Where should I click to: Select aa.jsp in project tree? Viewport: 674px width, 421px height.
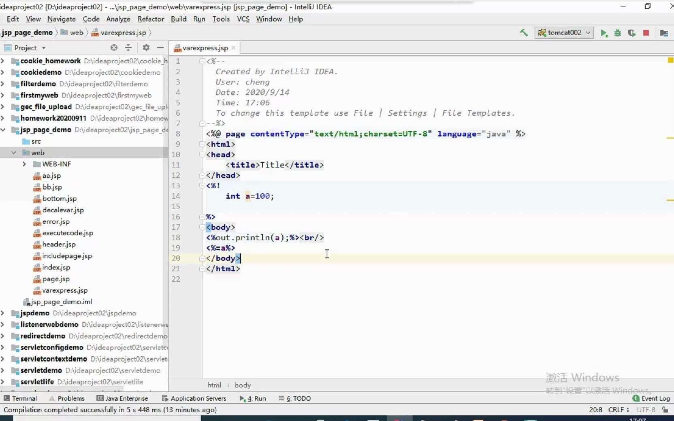pyautogui.click(x=47, y=176)
